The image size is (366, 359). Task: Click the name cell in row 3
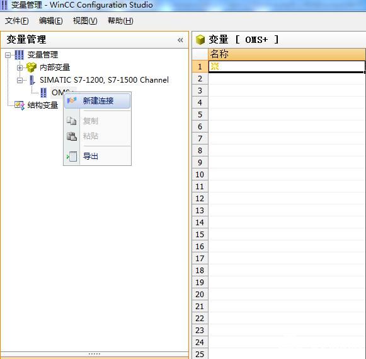coord(287,90)
